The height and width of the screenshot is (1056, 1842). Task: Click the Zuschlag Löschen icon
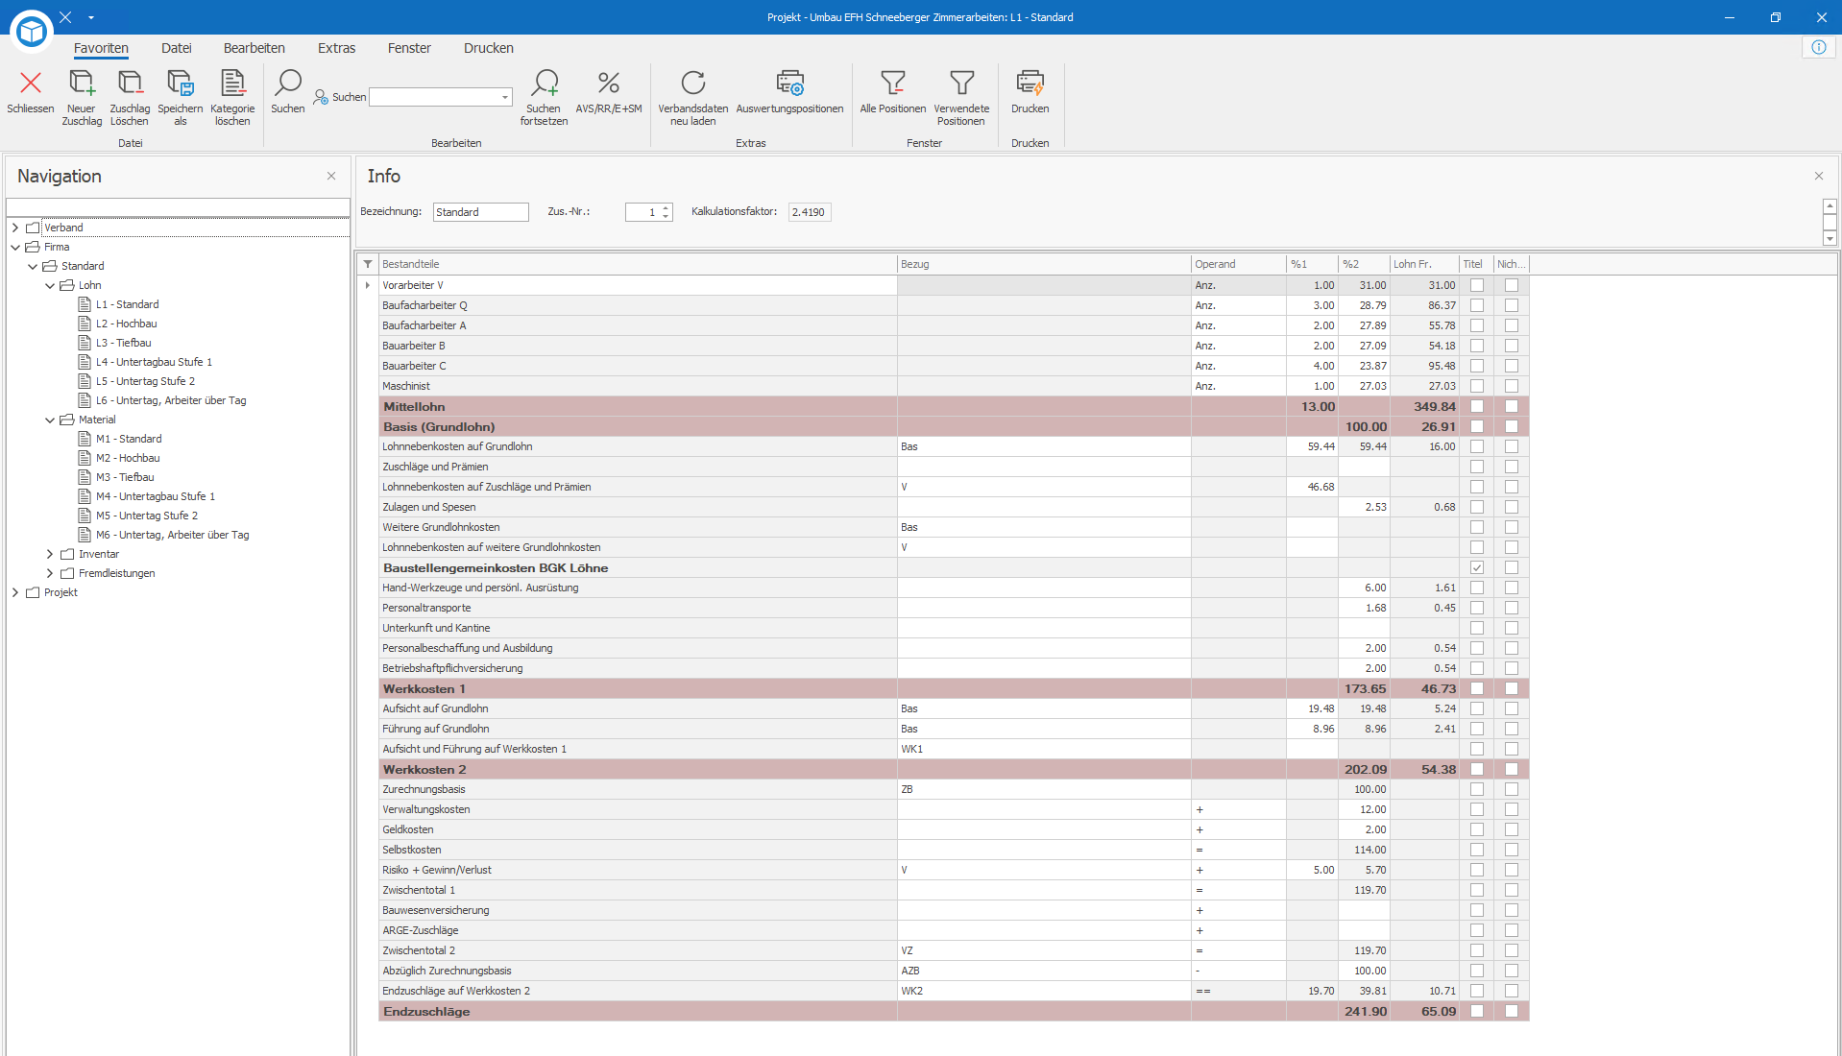130,84
